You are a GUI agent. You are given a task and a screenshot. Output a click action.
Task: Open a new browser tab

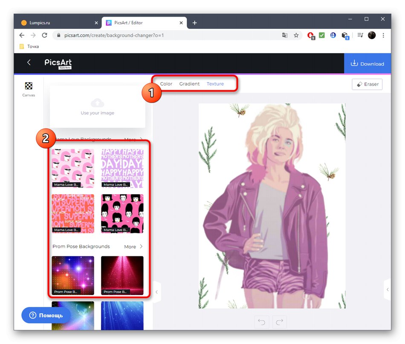pyautogui.click(x=194, y=23)
